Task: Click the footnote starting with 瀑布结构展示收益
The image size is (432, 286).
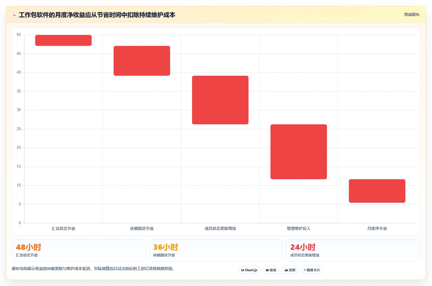Action: click(93, 269)
